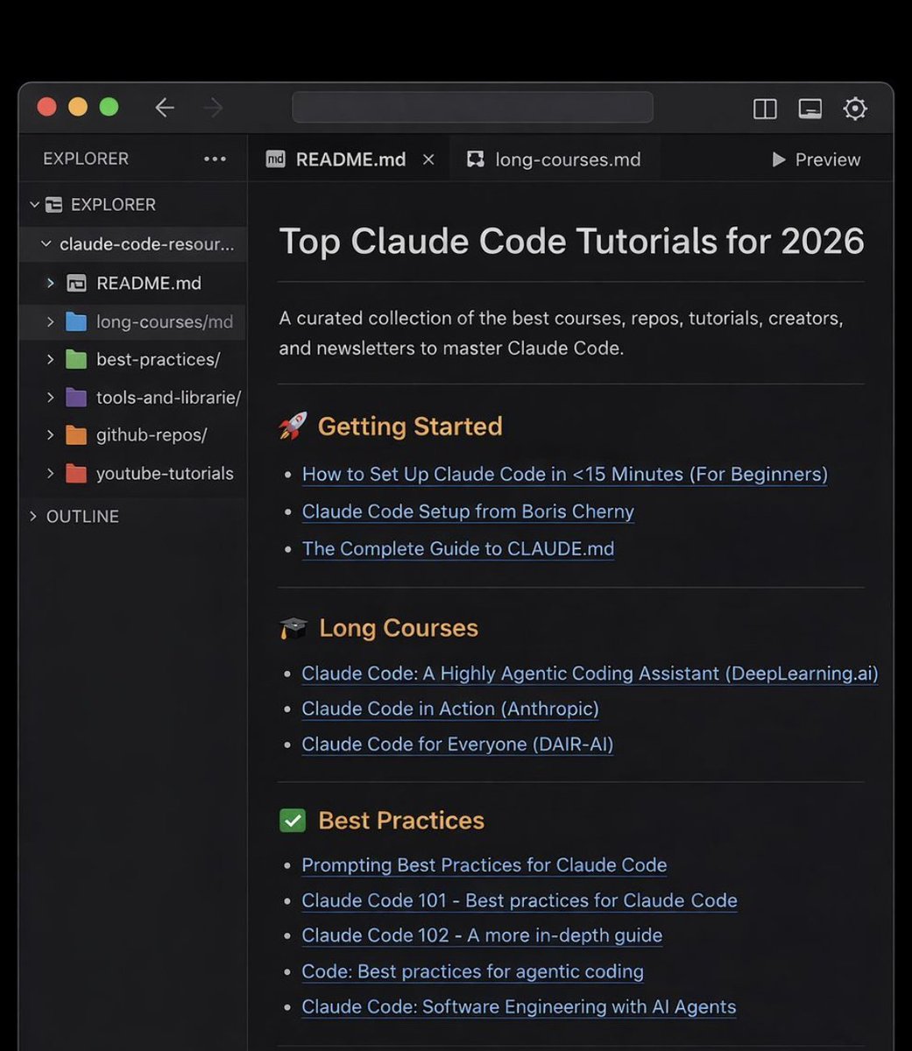This screenshot has height=1051, width=912.
Task: Open Prompting Best Practices for Claude Code
Action: click(x=484, y=865)
